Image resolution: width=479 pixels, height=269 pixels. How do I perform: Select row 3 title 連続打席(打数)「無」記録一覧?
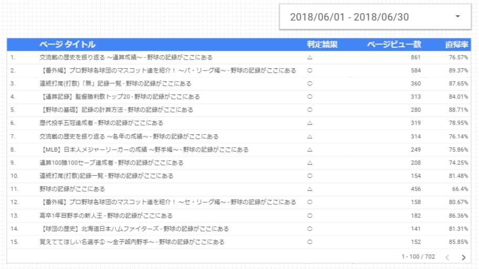[115, 83]
